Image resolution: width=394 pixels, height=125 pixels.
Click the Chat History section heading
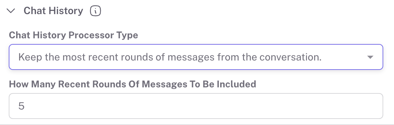(x=53, y=11)
